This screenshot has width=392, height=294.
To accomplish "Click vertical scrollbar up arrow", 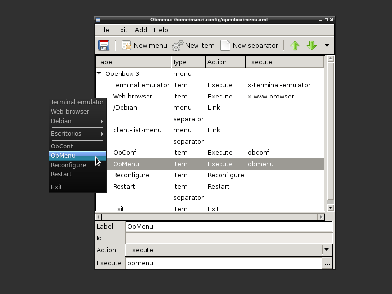I will coord(330,59).
